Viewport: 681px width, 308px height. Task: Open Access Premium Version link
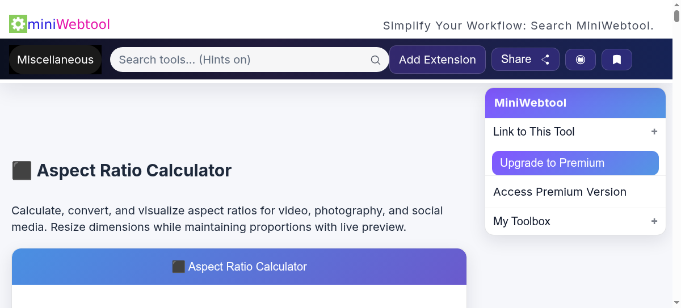pos(560,192)
